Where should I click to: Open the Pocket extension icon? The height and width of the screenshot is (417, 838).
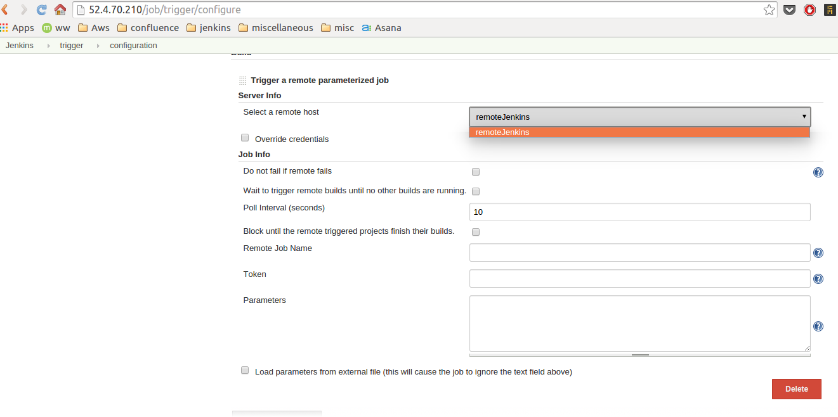(789, 10)
